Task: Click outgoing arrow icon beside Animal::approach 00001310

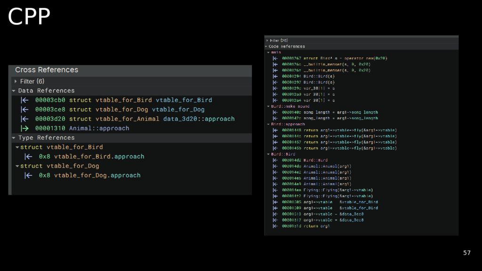Action: 25,128
